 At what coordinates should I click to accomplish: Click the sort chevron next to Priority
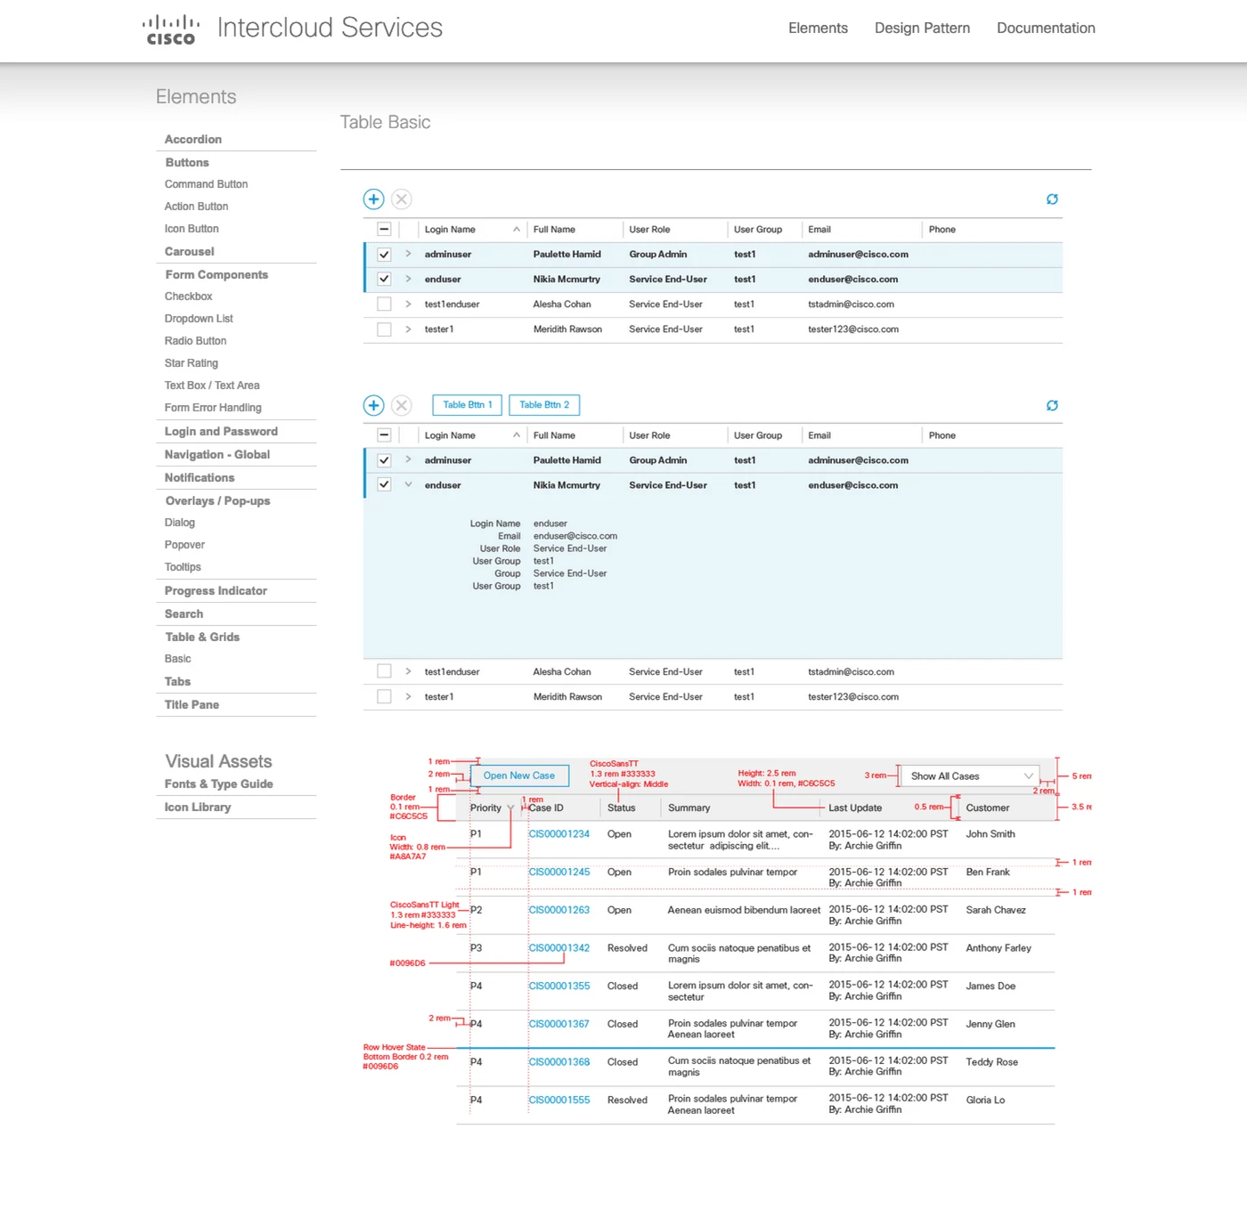510,808
